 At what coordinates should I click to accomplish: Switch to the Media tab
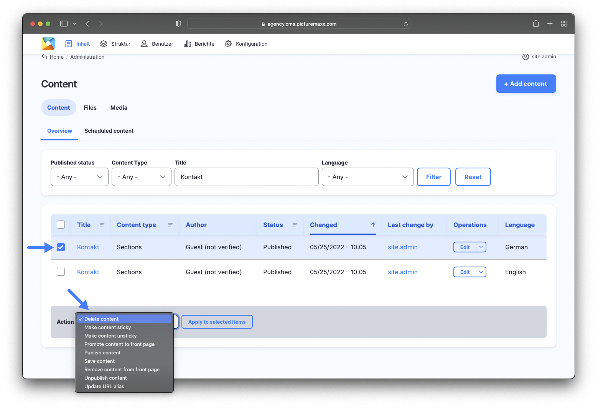(x=119, y=108)
